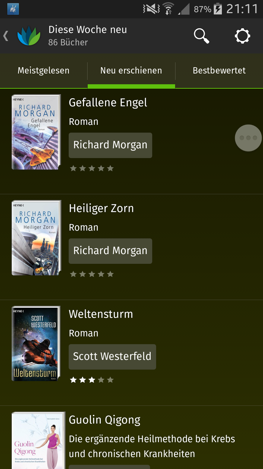Tap the notification icon at top left
The height and width of the screenshot is (469, 263).
coord(13,9)
